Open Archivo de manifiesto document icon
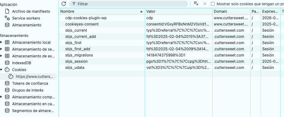The width and height of the screenshot is (284, 117). (7, 11)
